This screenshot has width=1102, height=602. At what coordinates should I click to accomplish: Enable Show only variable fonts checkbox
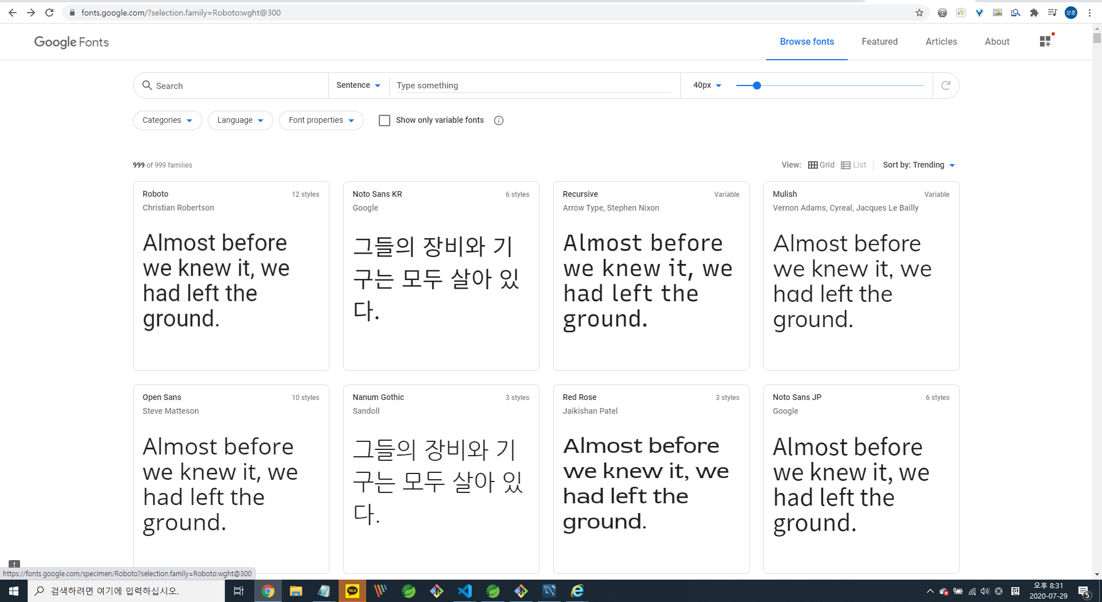pyautogui.click(x=385, y=121)
